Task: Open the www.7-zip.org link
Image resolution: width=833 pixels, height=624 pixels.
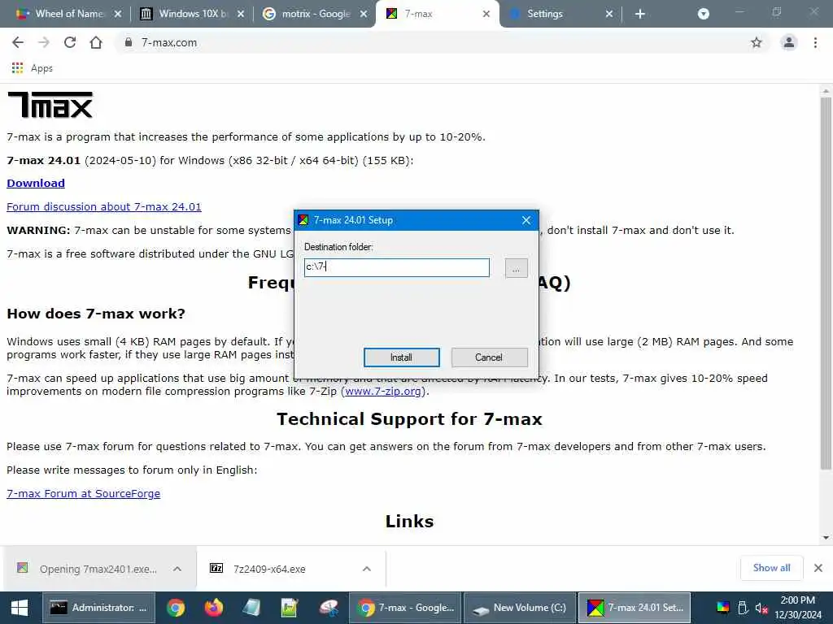Action: 383,391
